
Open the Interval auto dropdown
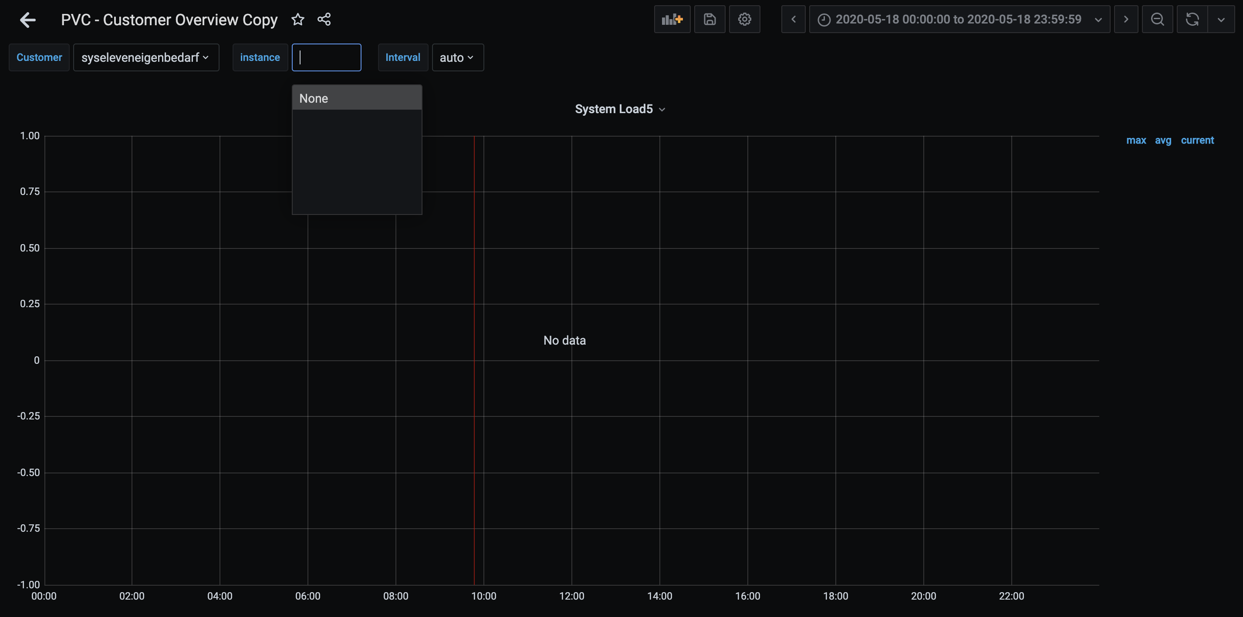tap(457, 58)
